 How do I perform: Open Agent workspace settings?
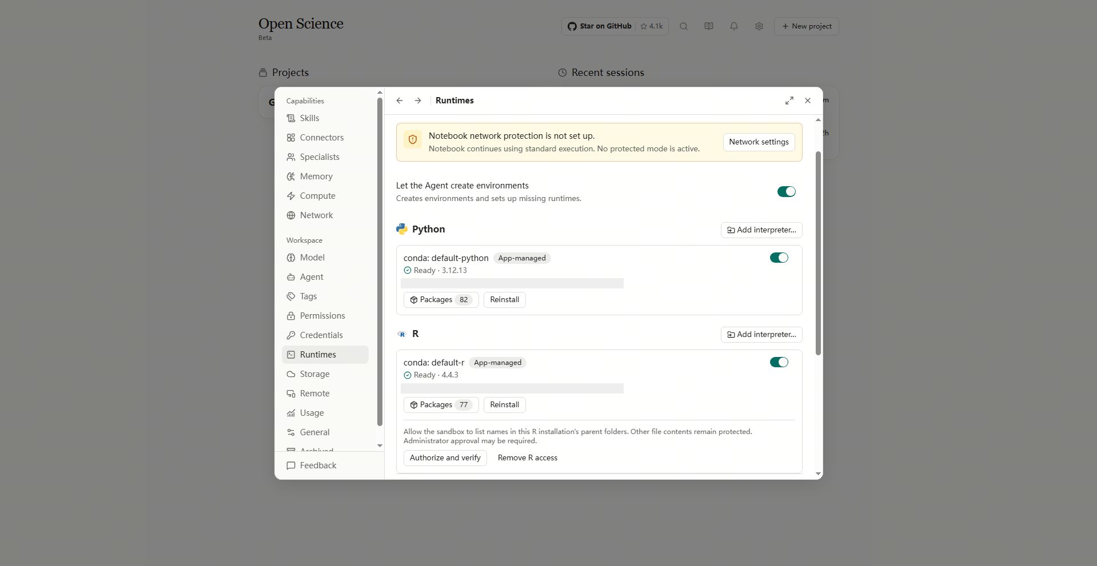[x=325, y=277]
